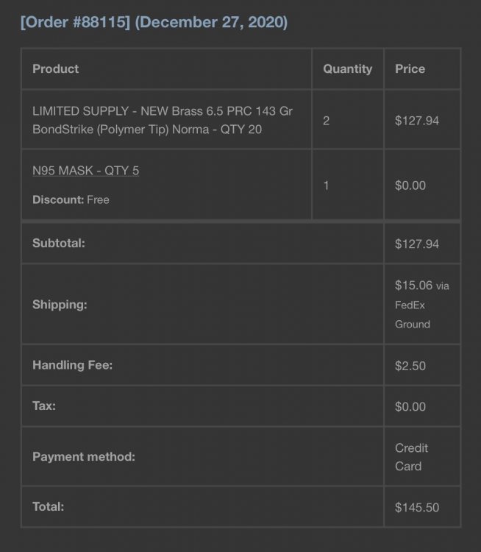Click the $15.06 via FedEx Ground text
481x552 pixels.
tap(422, 305)
